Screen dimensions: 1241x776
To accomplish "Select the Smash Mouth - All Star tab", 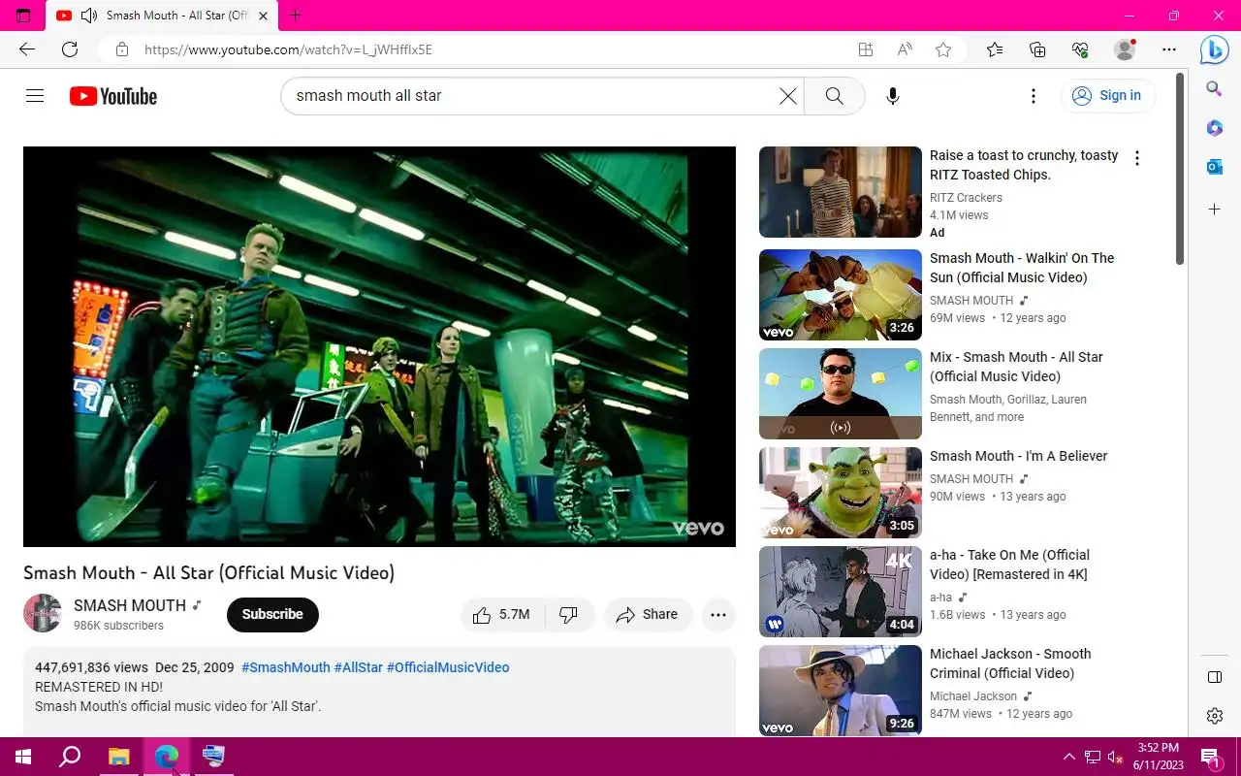I will click(x=162, y=16).
